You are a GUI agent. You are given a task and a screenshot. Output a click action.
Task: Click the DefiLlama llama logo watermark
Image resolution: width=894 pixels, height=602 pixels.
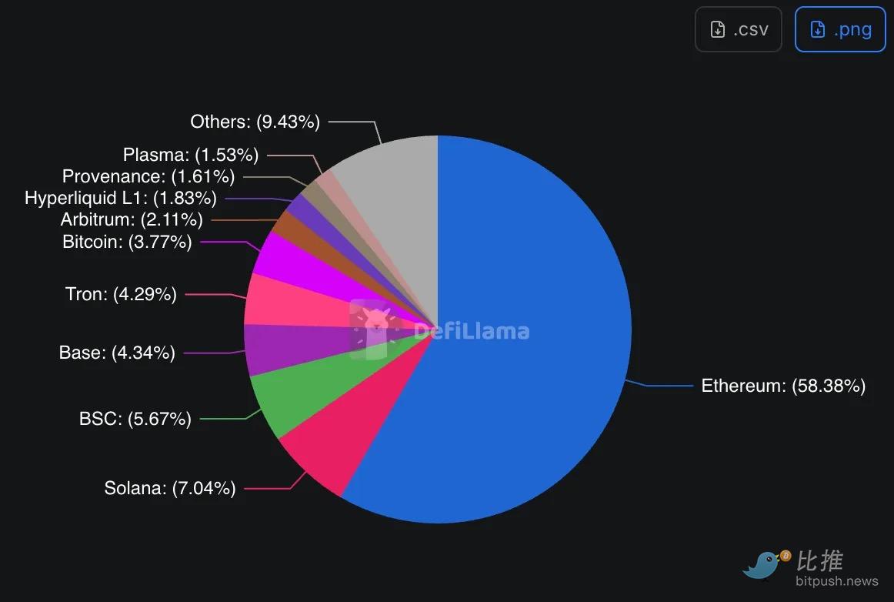375,330
